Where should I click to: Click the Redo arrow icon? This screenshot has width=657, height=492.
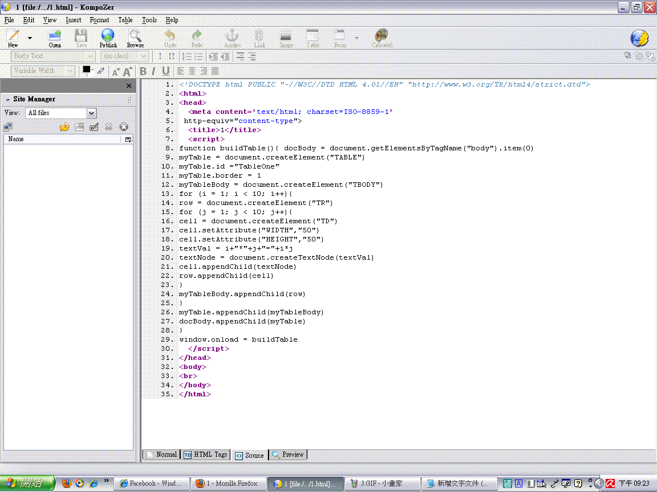(197, 38)
